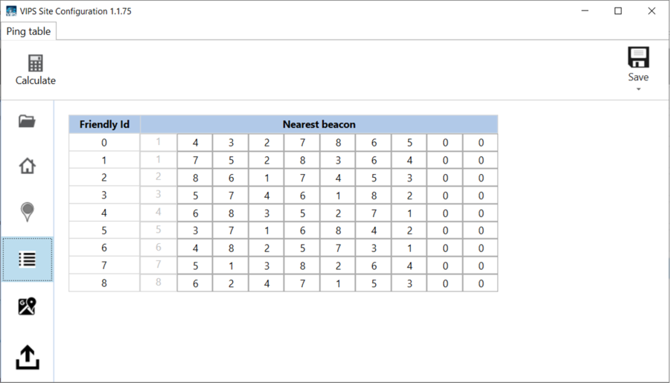Minimize the VIPS Site Configuration window

pos(585,11)
